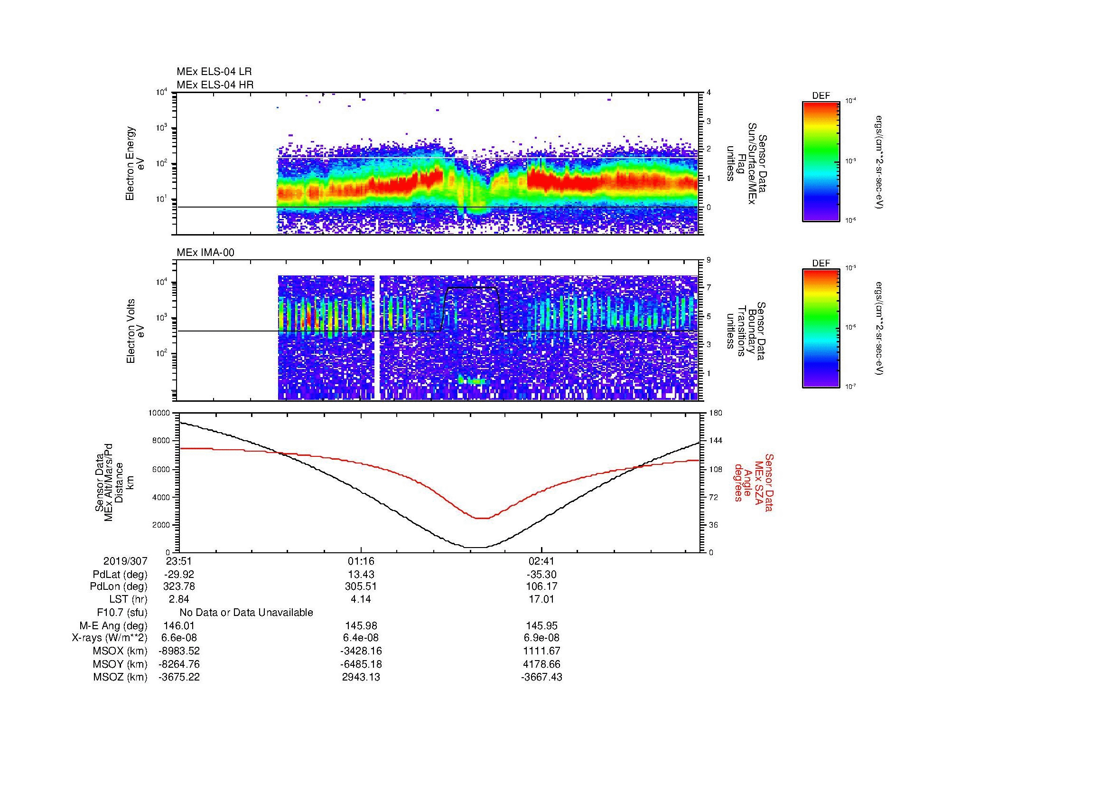Click the PdLon value '323.78'

pyautogui.click(x=179, y=586)
